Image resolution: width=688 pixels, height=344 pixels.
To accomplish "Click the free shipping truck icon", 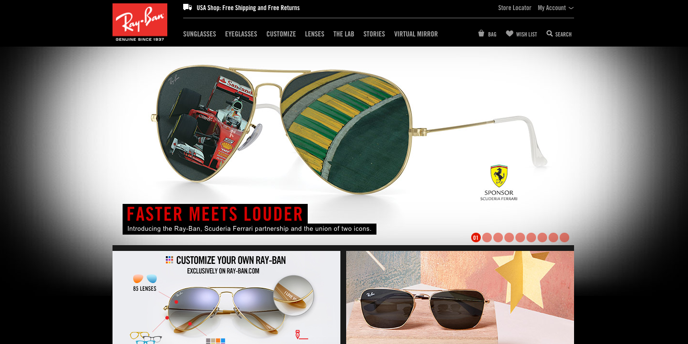I will point(188,7).
